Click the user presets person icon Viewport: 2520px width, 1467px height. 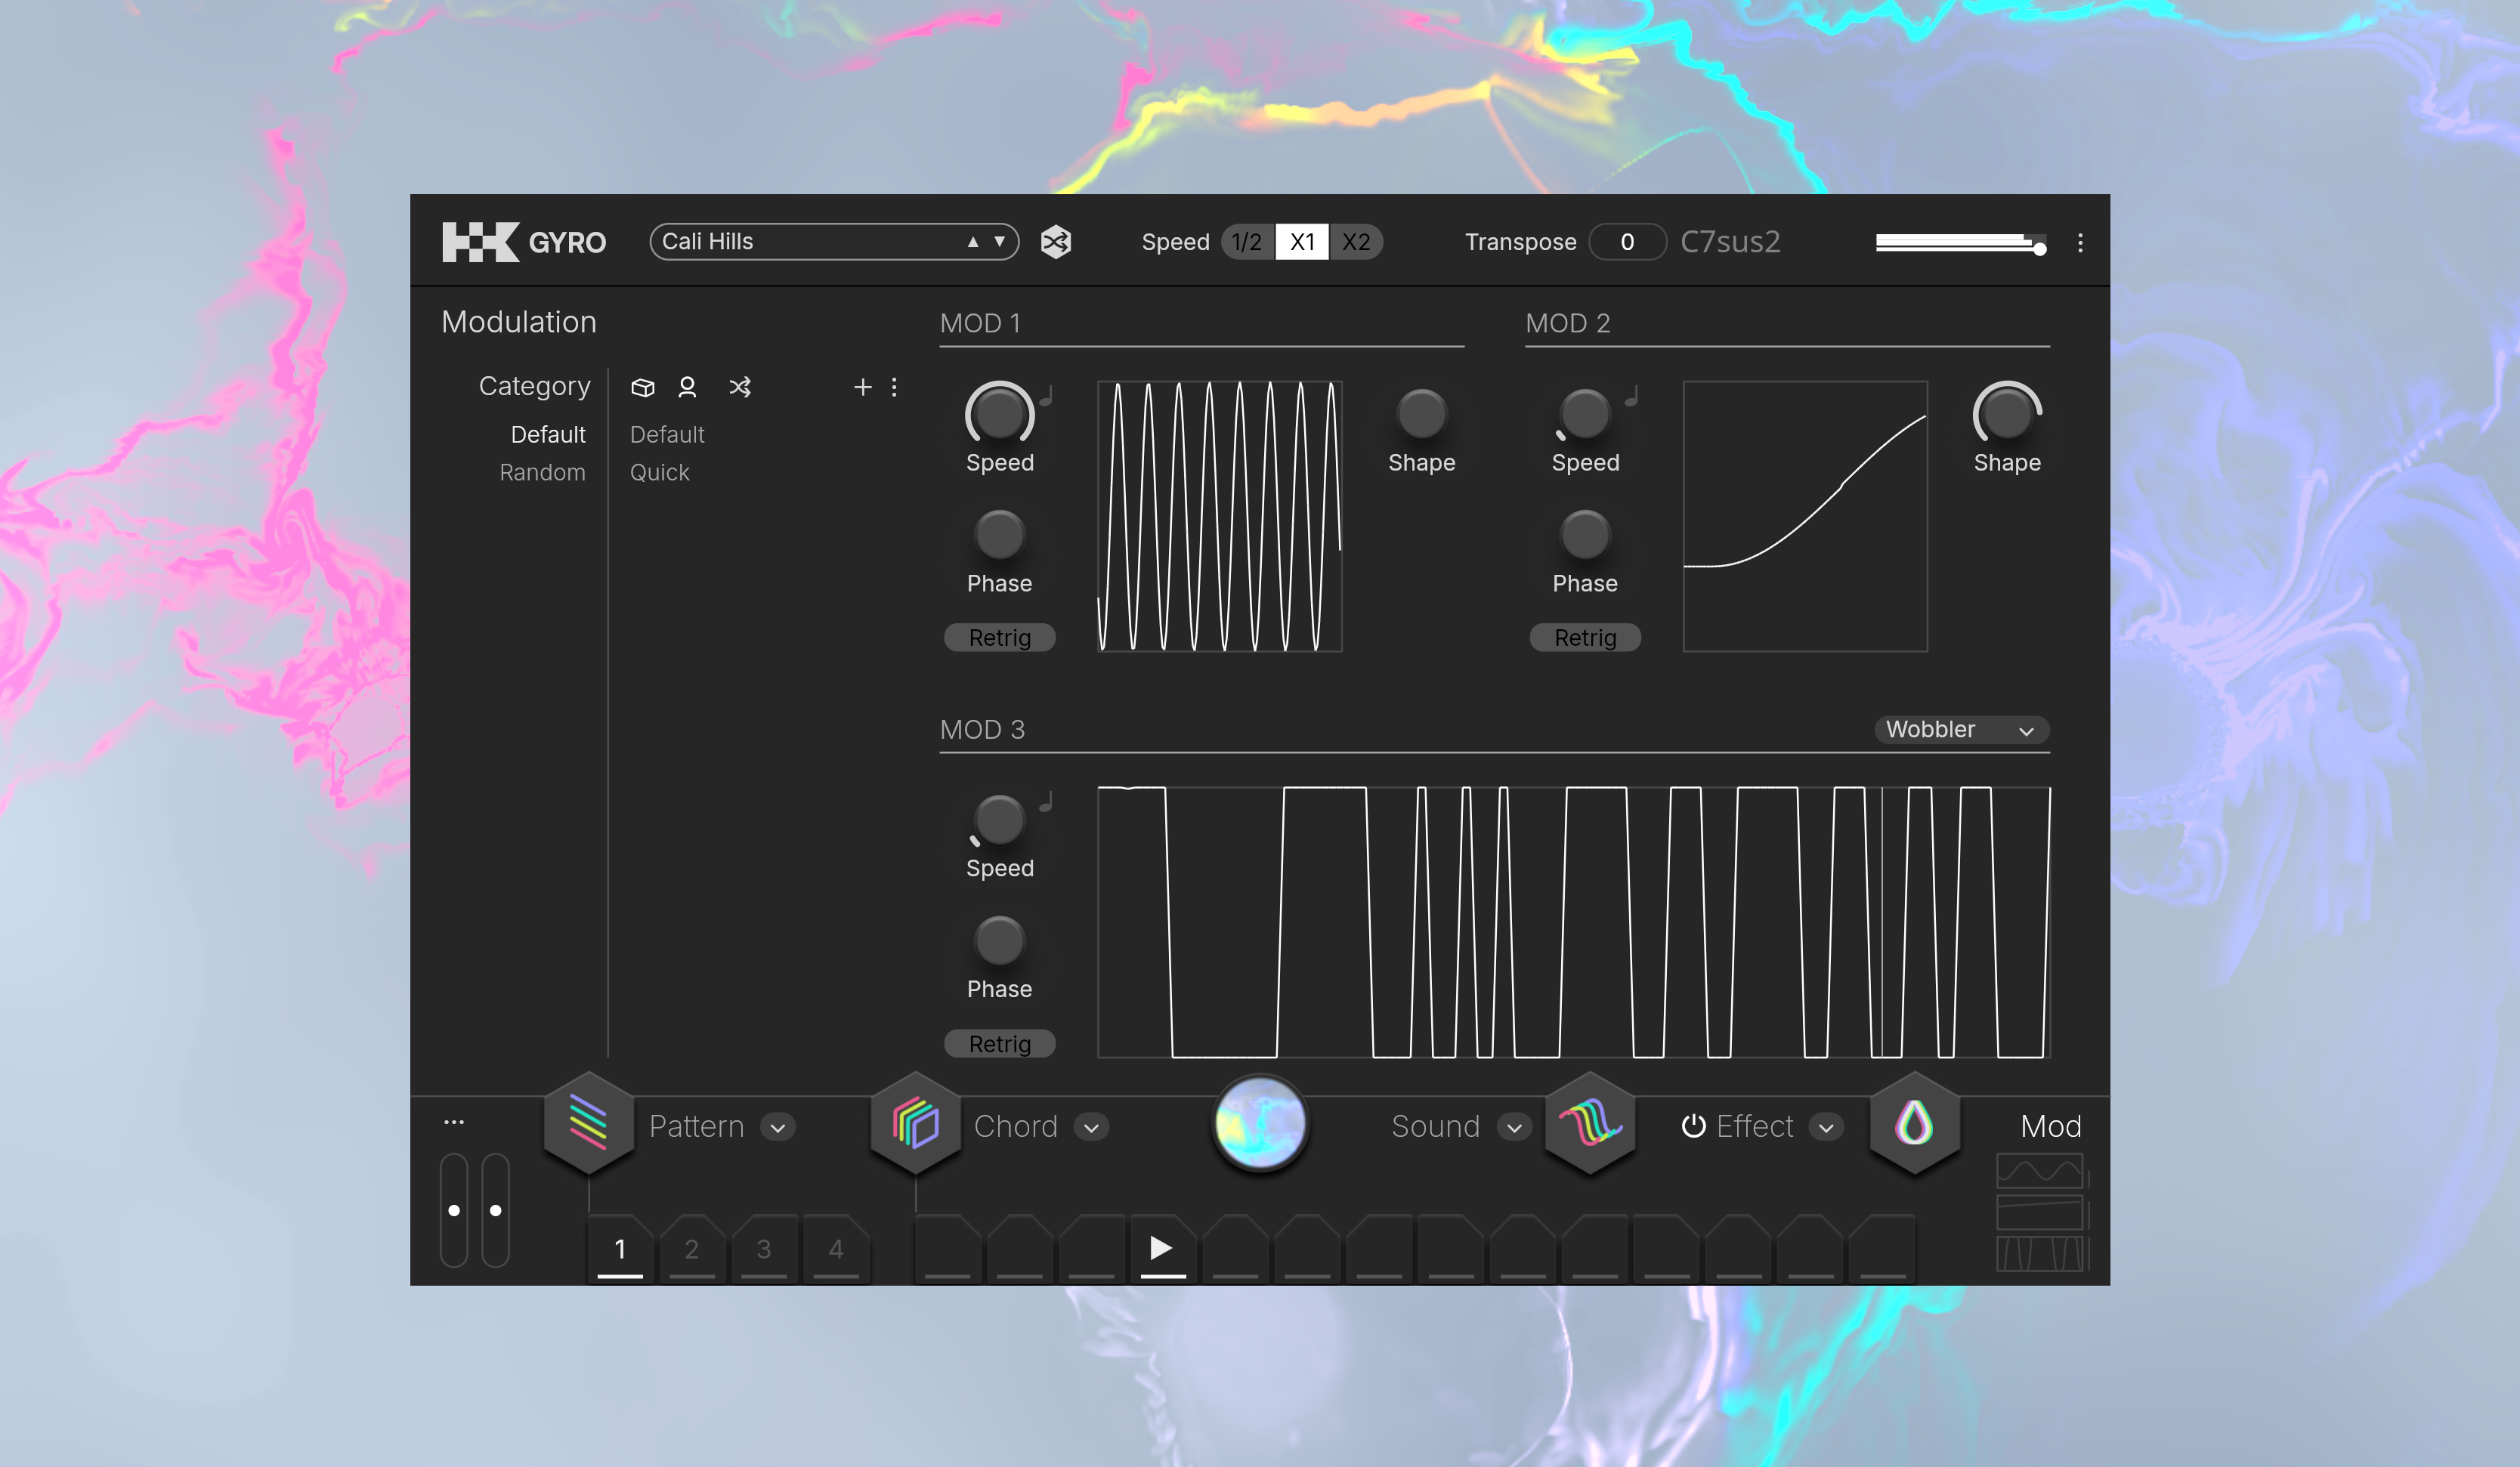point(687,387)
